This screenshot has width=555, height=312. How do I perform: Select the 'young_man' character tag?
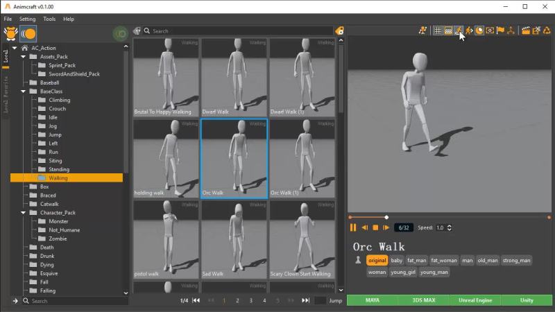point(434,272)
